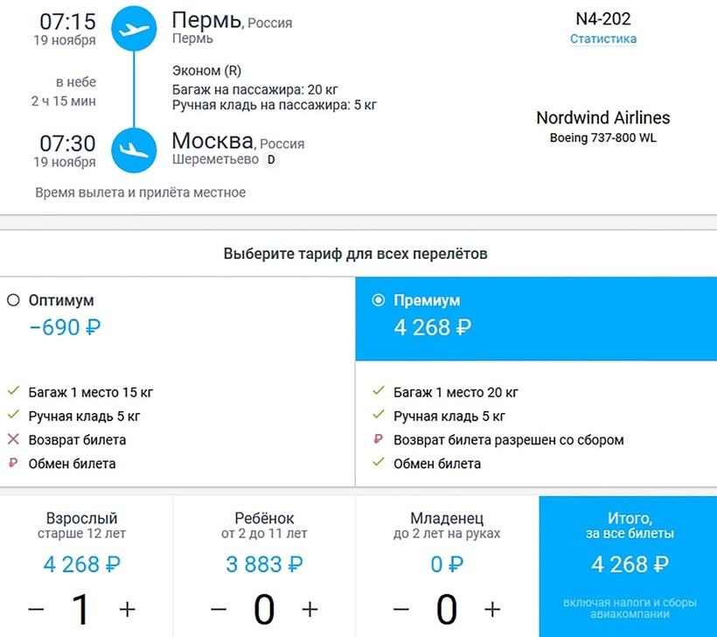Click the Оптимум tariff price −690 ₽
Screen dimensions: 717x637
[66, 327]
